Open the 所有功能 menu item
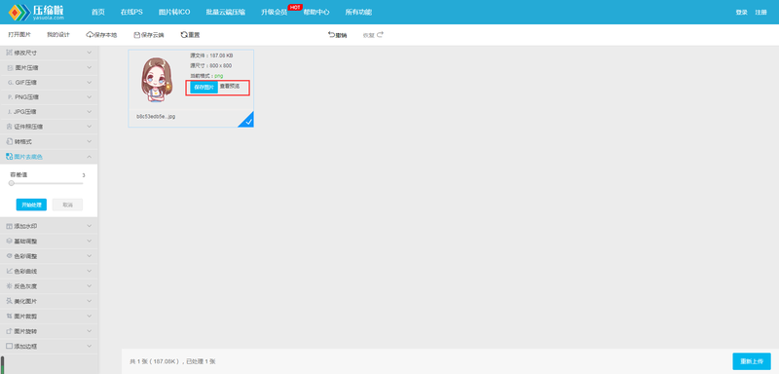The width and height of the screenshot is (779, 374). click(x=358, y=12)
